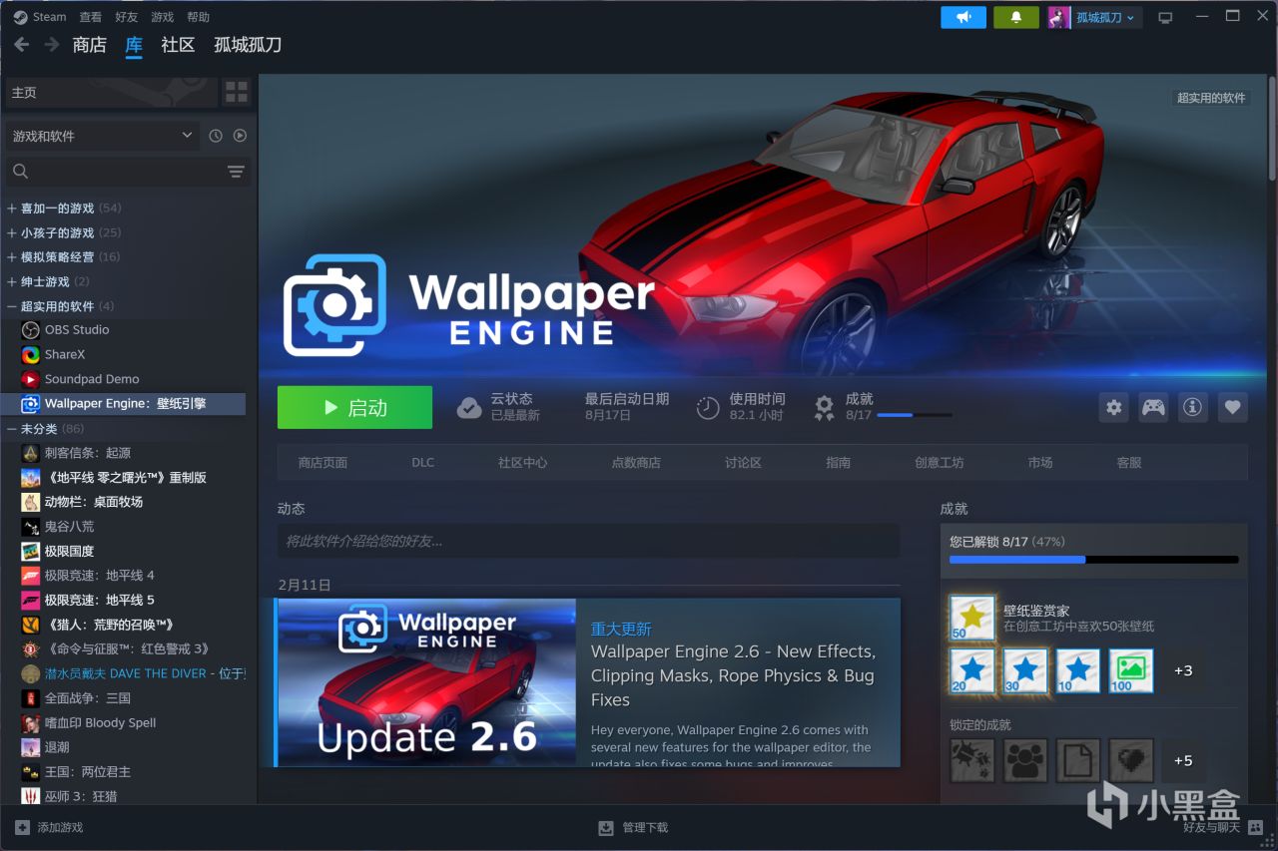The image size is (1278, 851).
Task: Click the ready-to-play filter icon
Action: (x=240, y=136)
